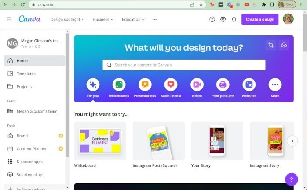Open the Help question mark in the top header
307x190 pixels.
click(212, 19)
